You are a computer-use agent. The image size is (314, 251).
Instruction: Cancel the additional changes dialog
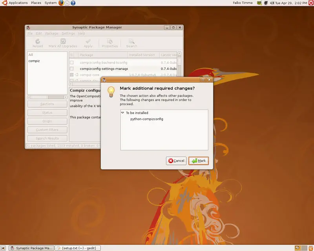click(x=176, y=161)
